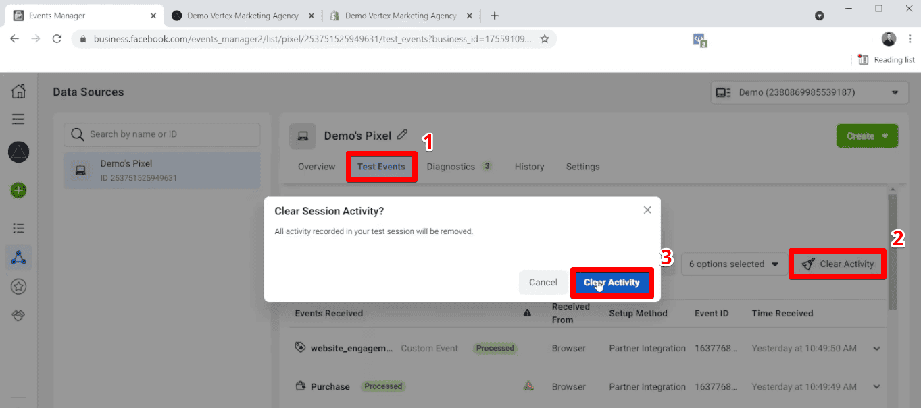Click the search magnifier in the pixel search box

(x=77, y=134)
